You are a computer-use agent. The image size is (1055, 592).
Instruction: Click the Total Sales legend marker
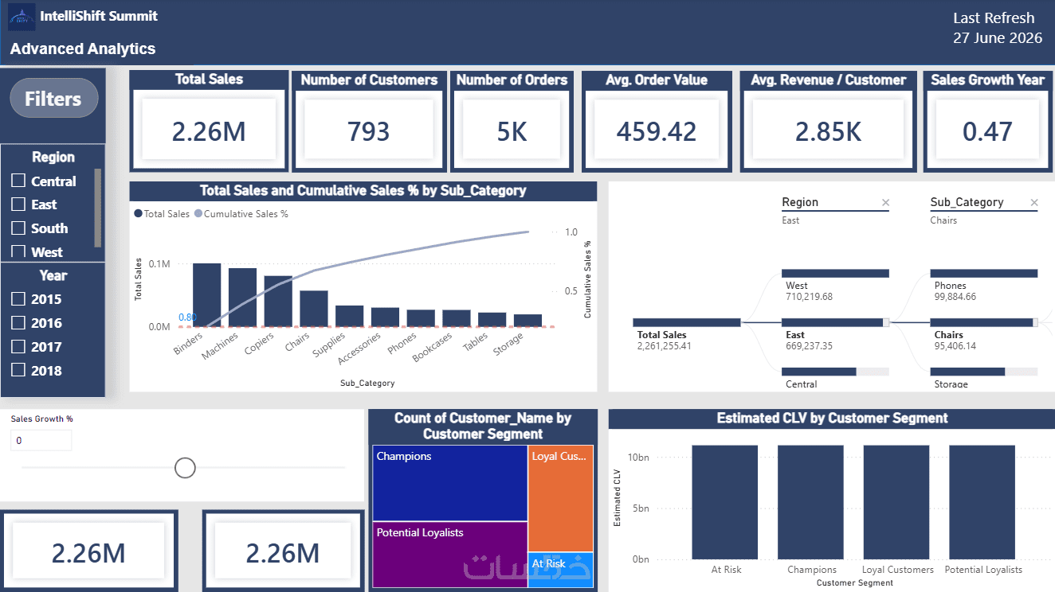[x=139, y=214]
